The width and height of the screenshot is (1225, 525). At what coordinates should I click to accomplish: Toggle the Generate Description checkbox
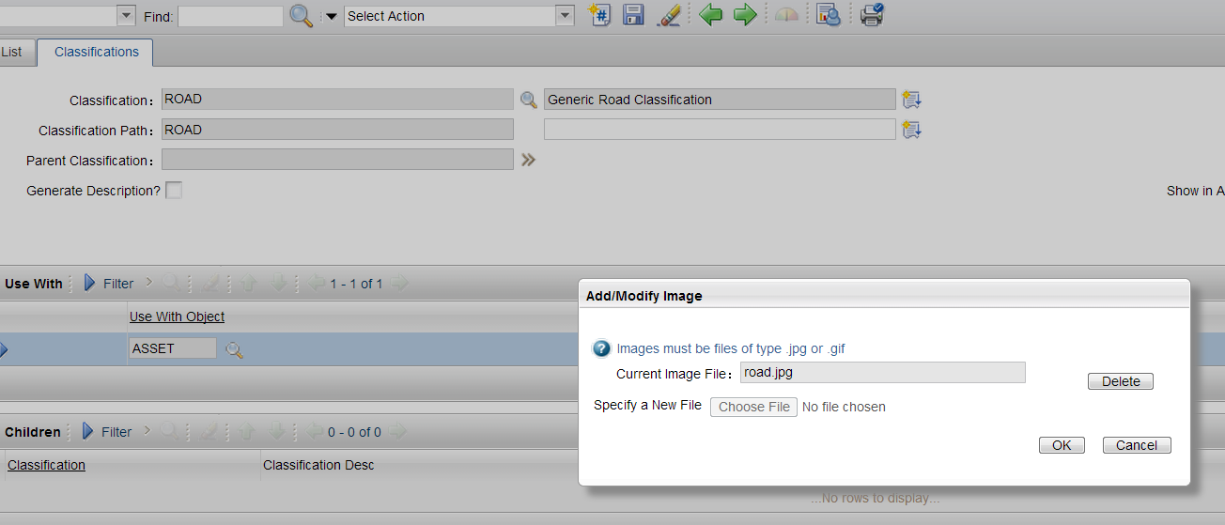click(174, 191)
